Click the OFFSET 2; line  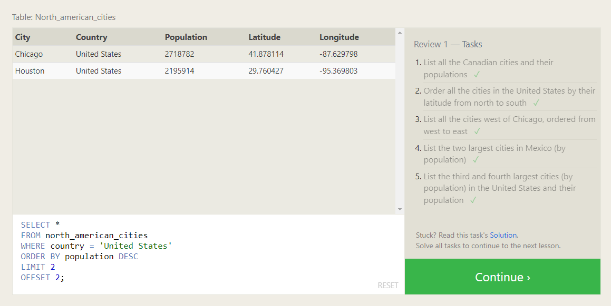coord(43,277)
